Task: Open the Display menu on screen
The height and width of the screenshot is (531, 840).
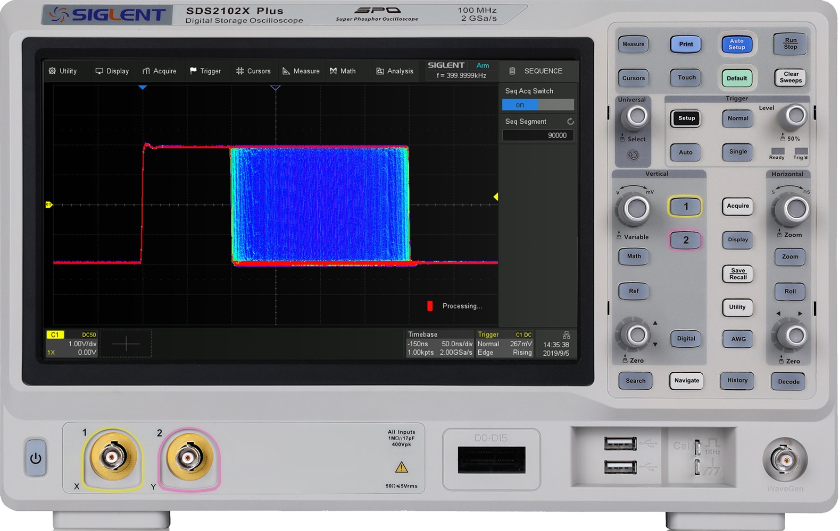Action: point(112,71)
